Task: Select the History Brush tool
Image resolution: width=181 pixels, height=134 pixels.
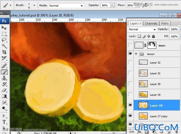Action: point(4,84)
